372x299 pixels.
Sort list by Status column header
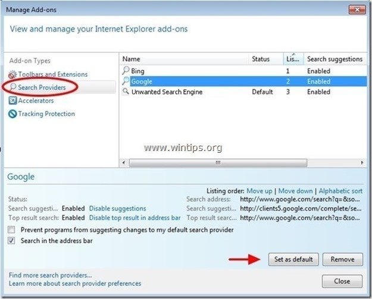[265, 59]
